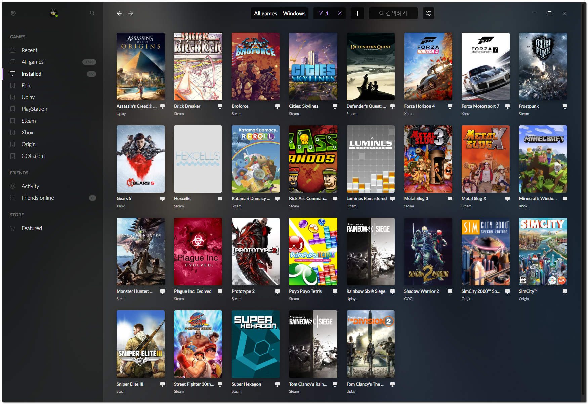The image size is (588, 404).
Task: Open The Division 2 cover
Action: point(371,344)
